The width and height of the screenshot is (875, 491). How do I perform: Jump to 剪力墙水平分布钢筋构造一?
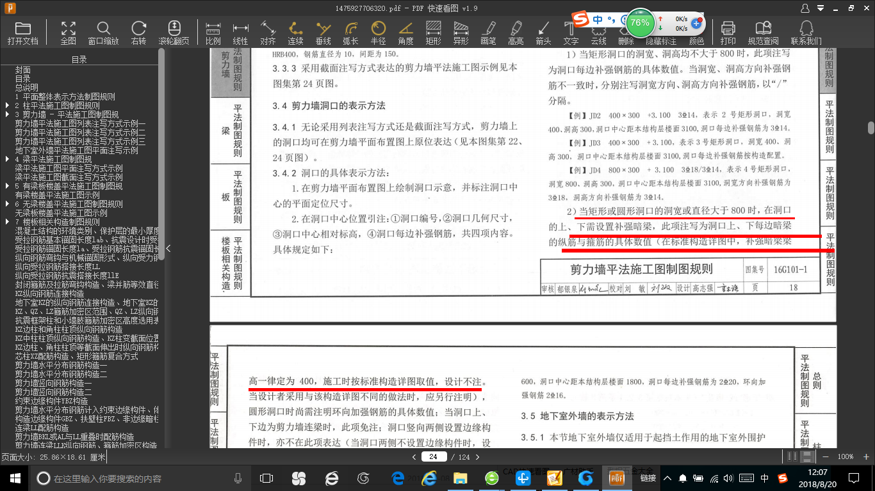point(61,365)
